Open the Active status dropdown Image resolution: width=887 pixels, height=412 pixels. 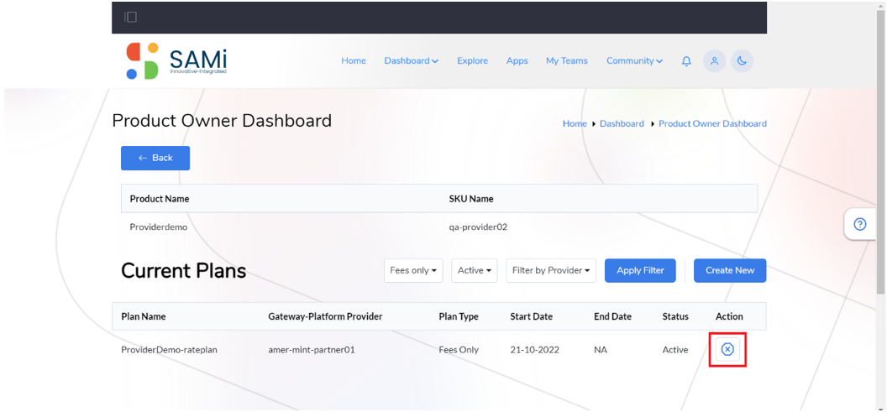point(474,271)
